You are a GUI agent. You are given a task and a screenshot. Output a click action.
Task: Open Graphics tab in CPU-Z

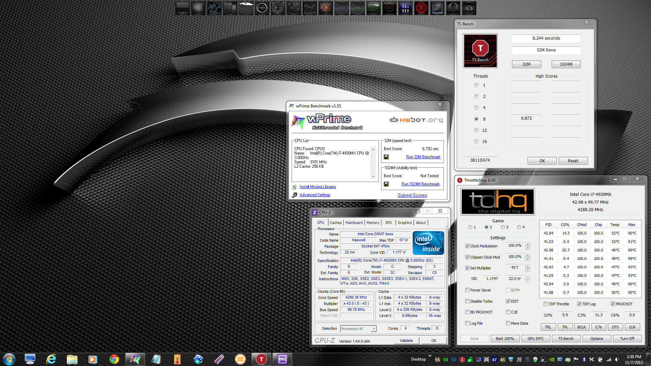405,223
